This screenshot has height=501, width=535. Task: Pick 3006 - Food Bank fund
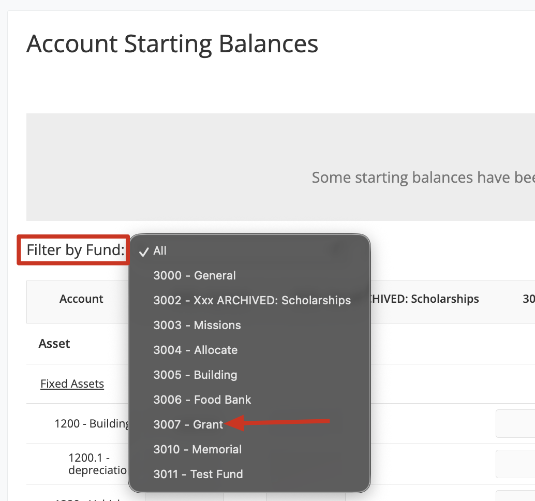pyautogui.click(x=202, y=400)
